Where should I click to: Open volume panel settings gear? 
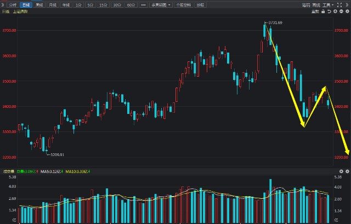pos(347,171)
